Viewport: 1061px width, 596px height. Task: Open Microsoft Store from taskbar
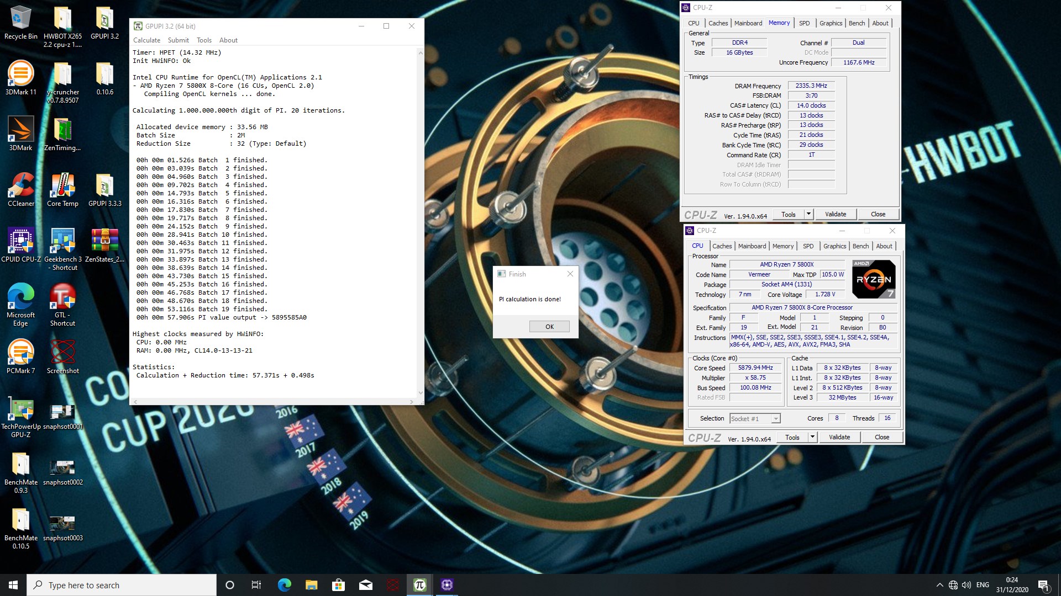tap(339, 585)
